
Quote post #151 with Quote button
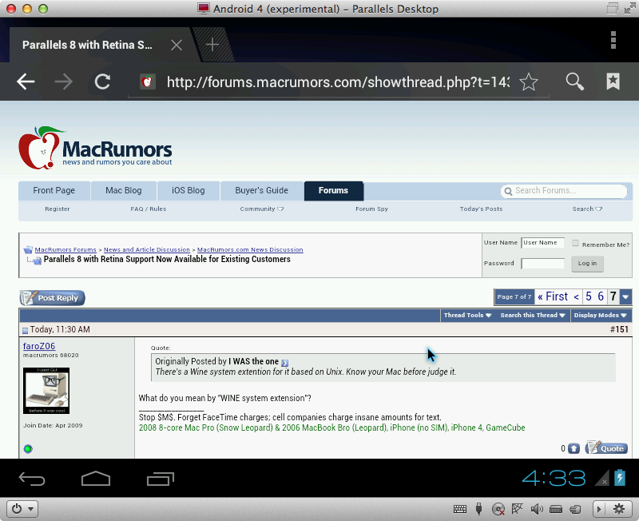(x=606, y=448)
